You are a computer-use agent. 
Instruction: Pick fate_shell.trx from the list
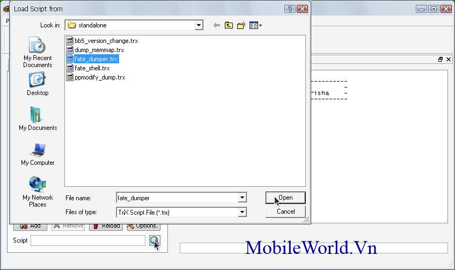coord(92,68)
